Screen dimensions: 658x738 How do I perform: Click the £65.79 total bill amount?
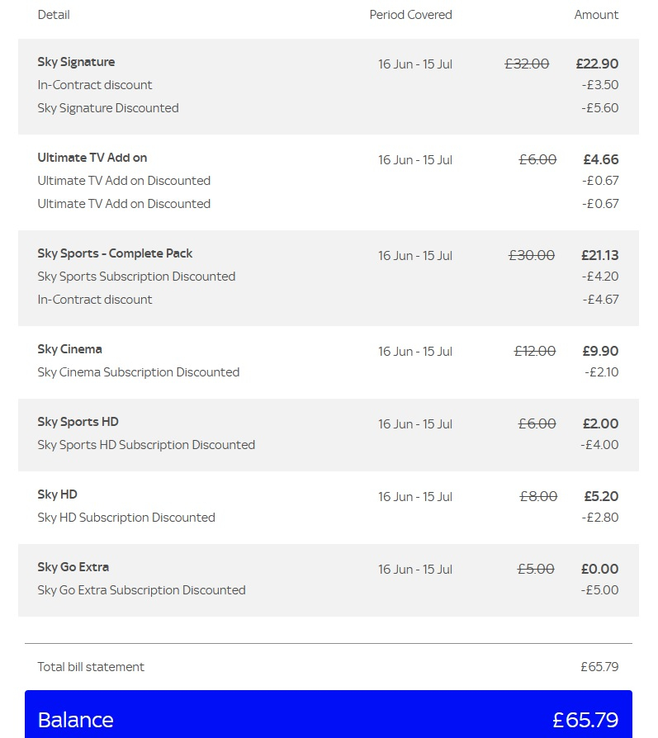[x=599, y=667]
